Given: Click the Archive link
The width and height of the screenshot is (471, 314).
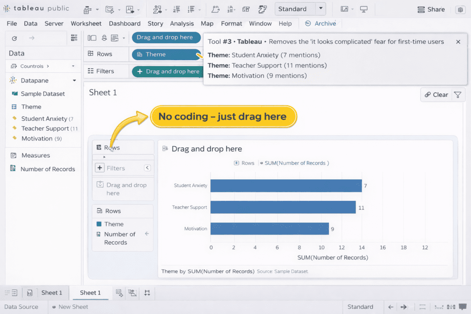Looking at the screenshot, I should coord(321,23).
